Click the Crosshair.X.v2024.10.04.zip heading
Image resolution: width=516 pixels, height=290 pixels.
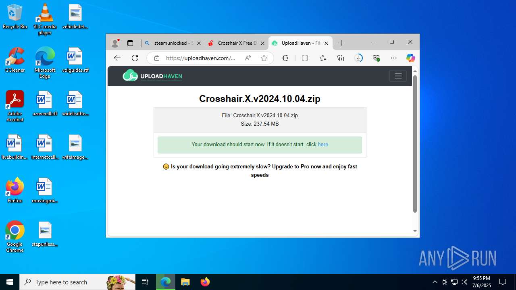tap(260, 99)
